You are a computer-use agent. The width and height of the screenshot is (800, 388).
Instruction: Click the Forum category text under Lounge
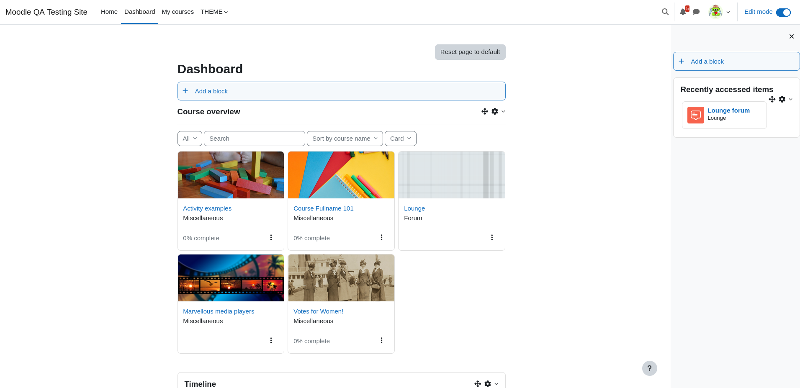click(x=413, y=218)
